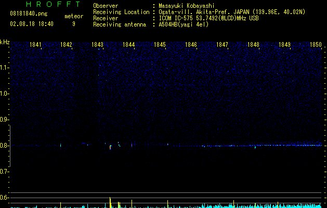Click the 0.6 kHz frequency label
Viewport: 327px width, 208px height.
pyautogui.click(x=4, y=198)
